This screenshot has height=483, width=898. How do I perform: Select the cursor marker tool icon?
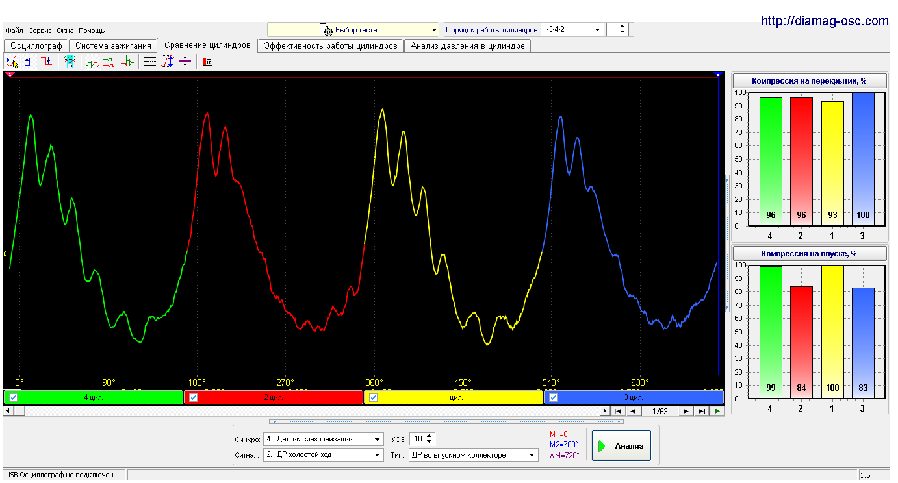coord(12,62)
